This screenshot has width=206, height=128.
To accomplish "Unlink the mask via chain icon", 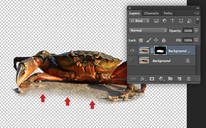I will 152,50.
